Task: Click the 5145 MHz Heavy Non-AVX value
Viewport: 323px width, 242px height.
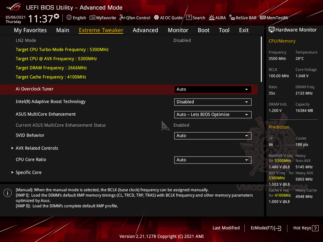Action: click(x=304, y=167)
